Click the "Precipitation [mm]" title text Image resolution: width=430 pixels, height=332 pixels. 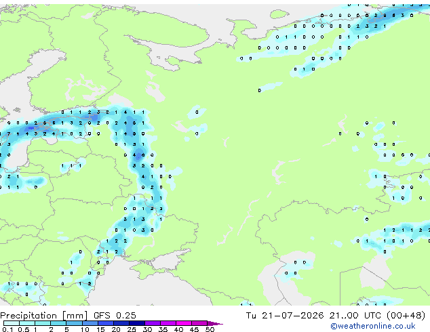pos(44,316)
